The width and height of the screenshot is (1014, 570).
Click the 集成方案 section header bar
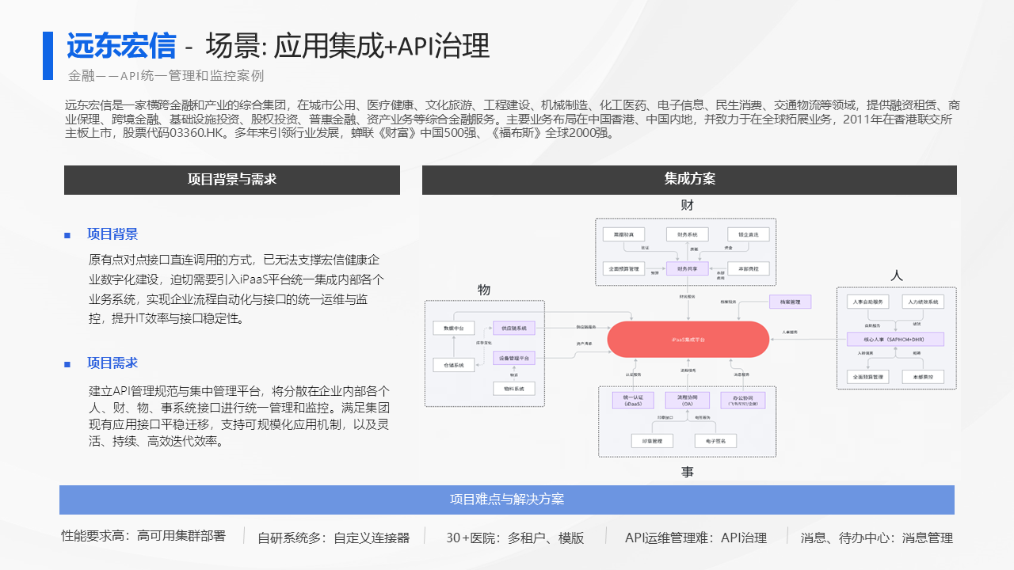689,180
